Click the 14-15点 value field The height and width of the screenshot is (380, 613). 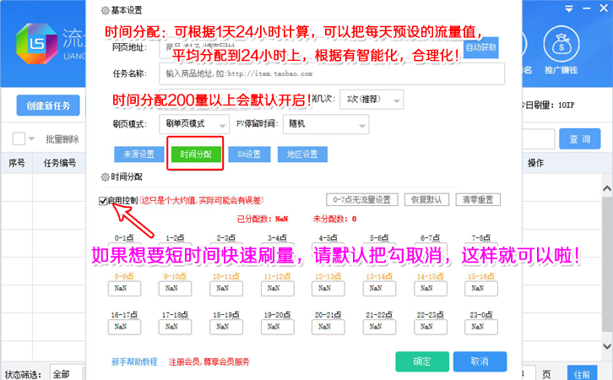[431, 289]
